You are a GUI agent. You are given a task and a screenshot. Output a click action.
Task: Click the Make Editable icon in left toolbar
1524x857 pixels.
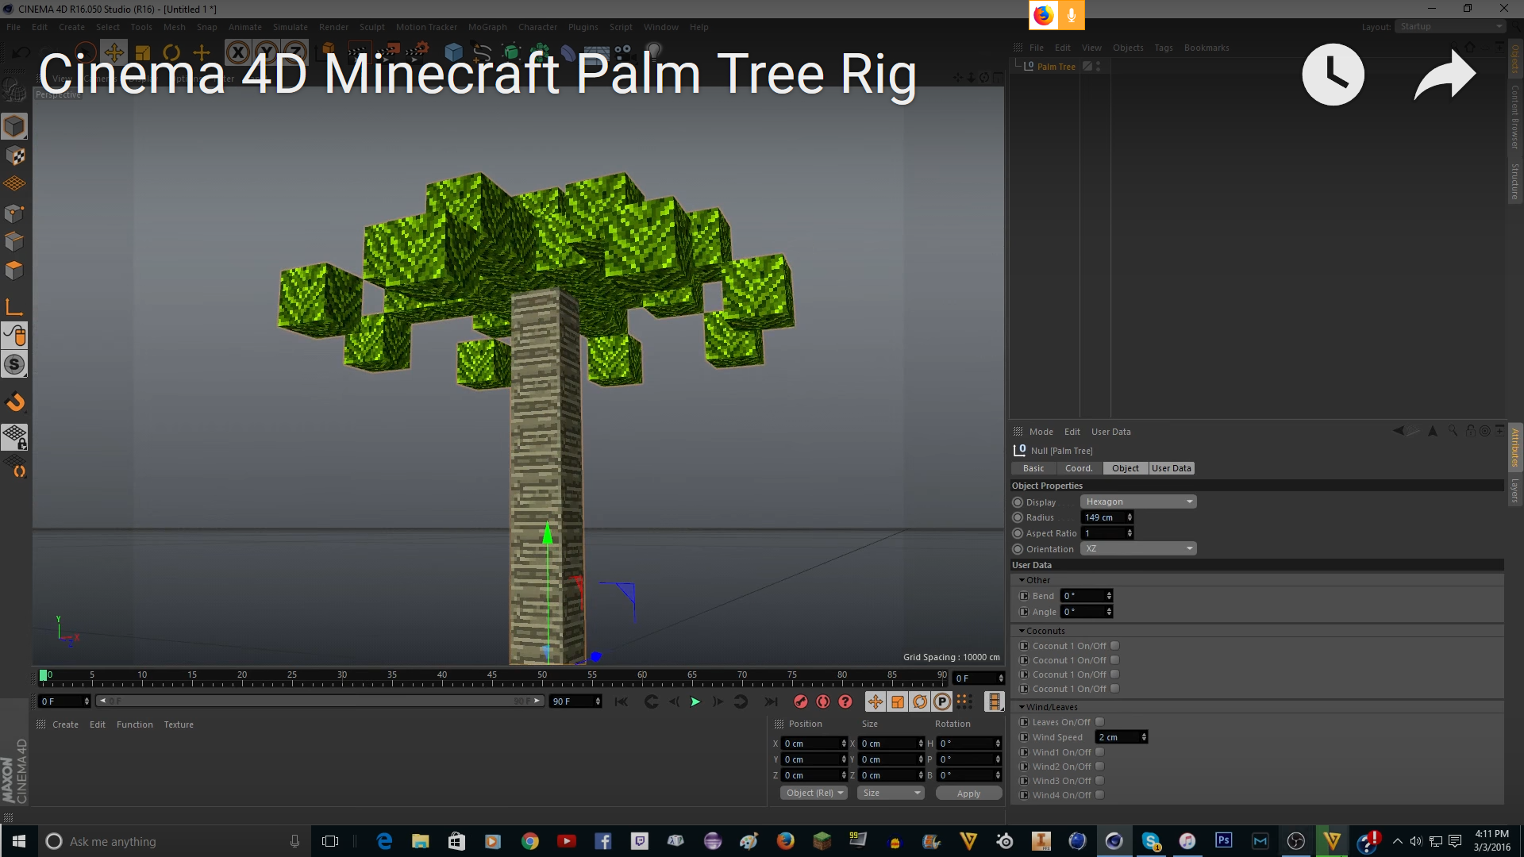[x=14, y=90]
